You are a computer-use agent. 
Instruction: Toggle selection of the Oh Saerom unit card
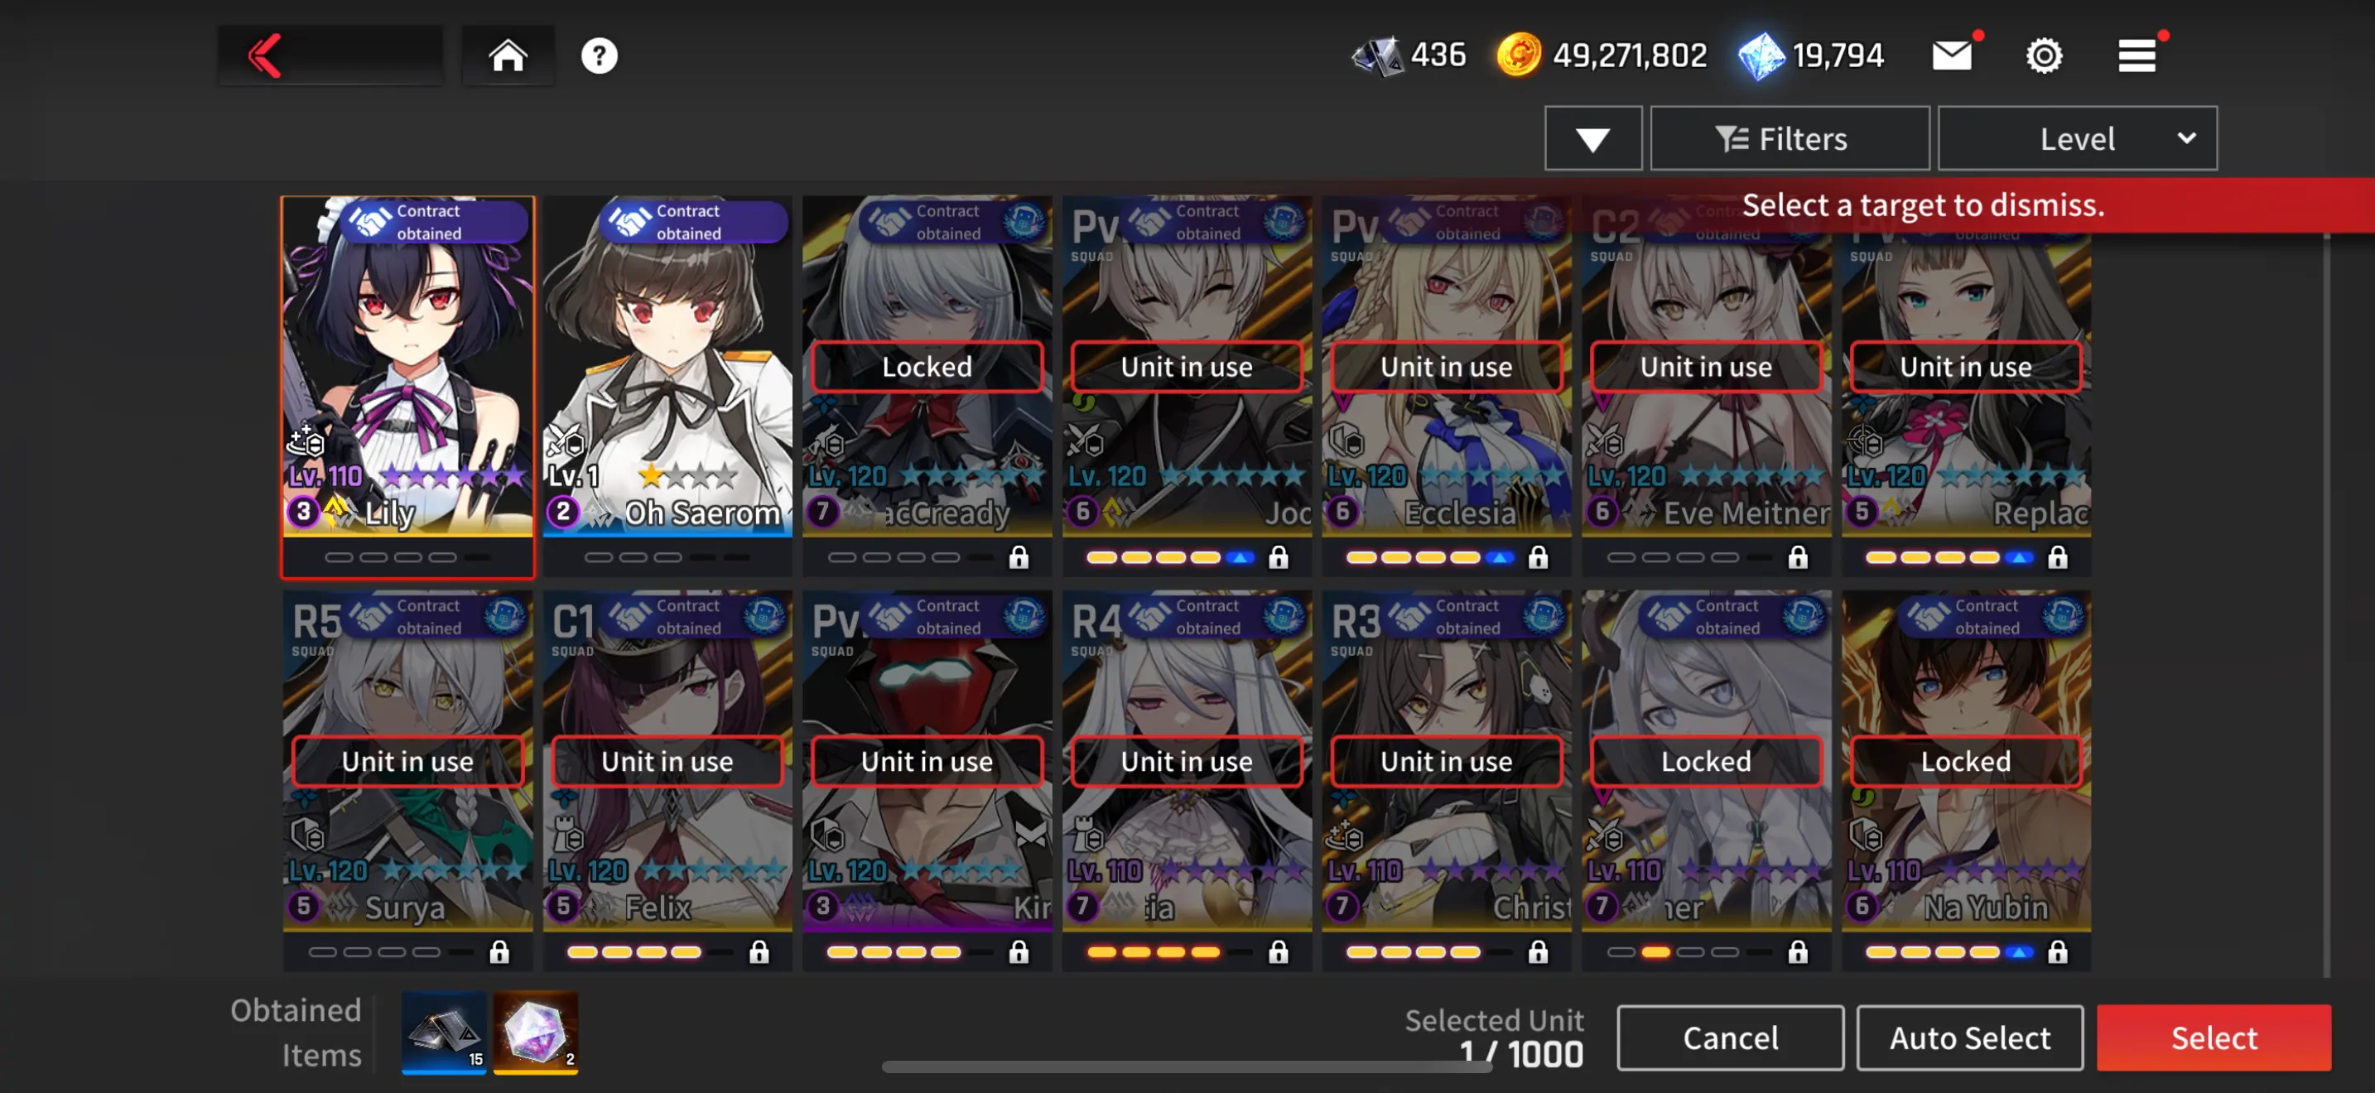(667, 386)
